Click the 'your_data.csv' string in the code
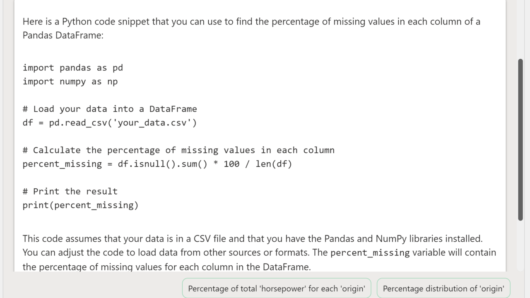Viewport: 530px width, 298px height. (x=152, y=123)
